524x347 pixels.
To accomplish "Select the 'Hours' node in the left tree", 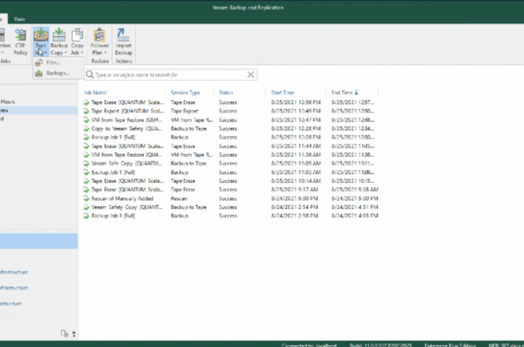I will coord(7,102).
